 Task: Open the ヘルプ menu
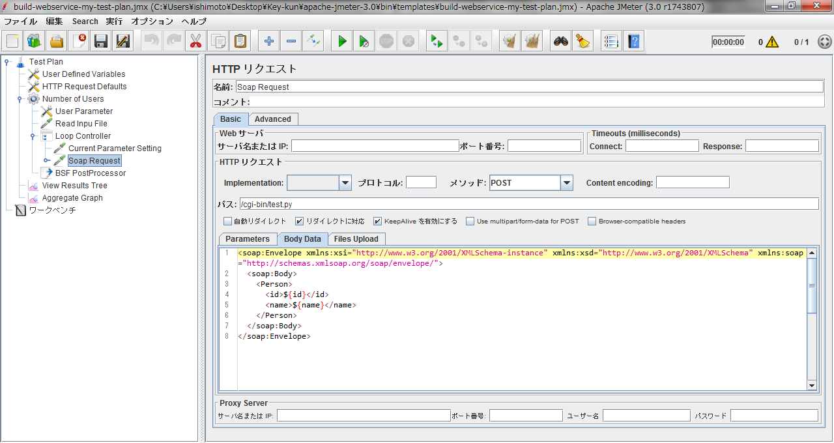[x=194, y=21]
